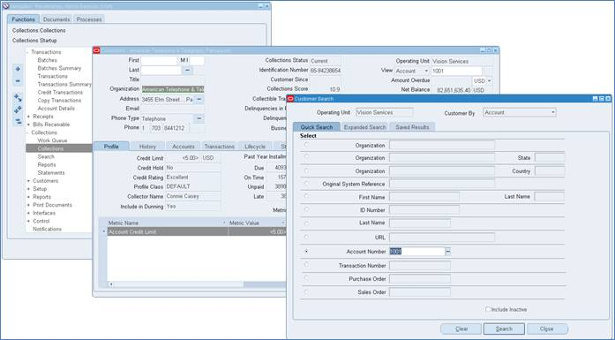Select the Account Credit Limit metric row
Screen dimensions: 615x340
[196, 232]
